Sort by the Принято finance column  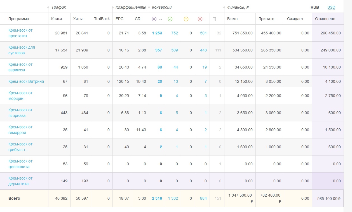pos(266,19)
